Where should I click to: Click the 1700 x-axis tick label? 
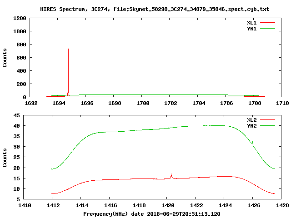(x=143, y=103)
